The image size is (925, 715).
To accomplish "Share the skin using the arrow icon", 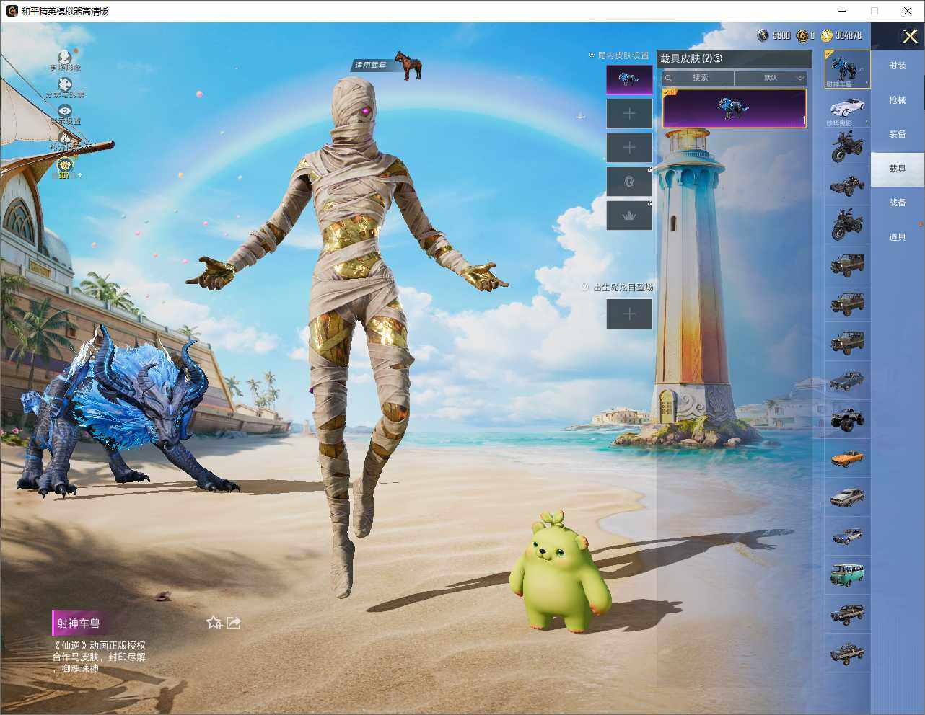I will coord(233,622).
